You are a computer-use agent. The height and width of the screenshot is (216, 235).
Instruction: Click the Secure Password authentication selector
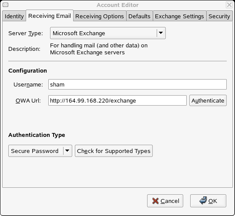(40, 151)
